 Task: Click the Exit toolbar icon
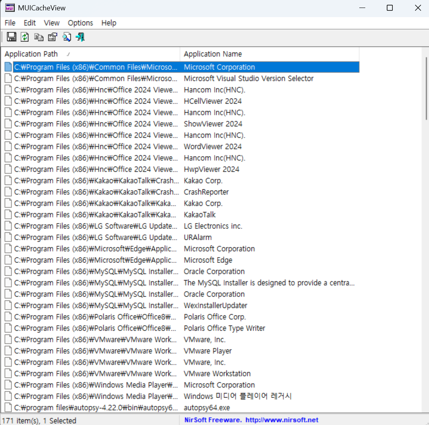coord(80,37)
